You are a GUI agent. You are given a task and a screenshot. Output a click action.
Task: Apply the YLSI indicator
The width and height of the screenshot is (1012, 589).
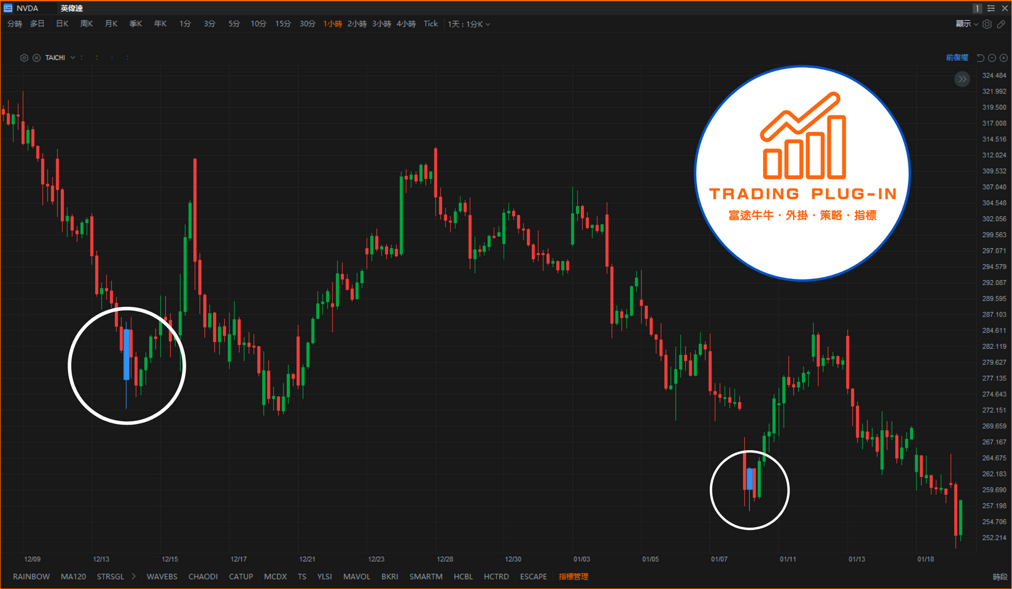[325, 577]
